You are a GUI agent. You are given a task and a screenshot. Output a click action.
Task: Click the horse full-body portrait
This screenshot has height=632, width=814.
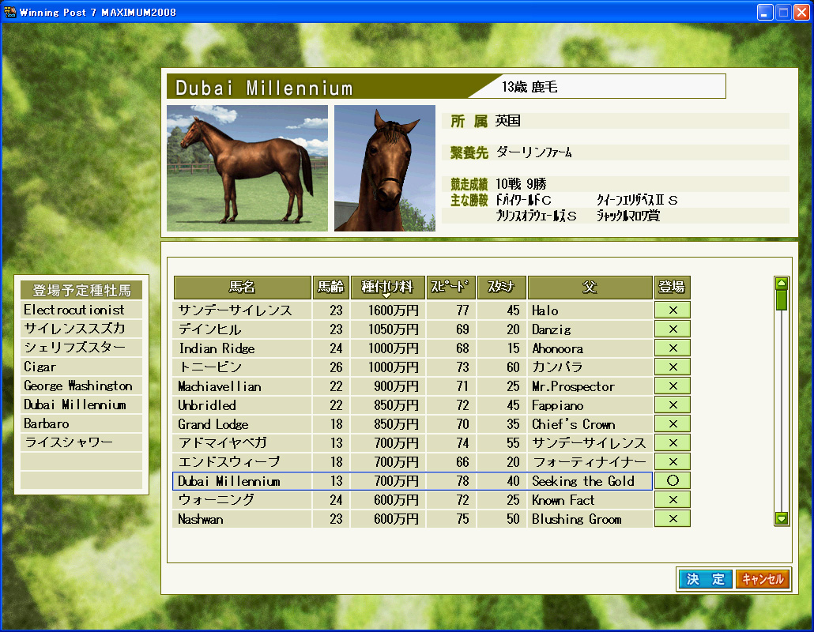pyautogui.click(x=247, y=168)
